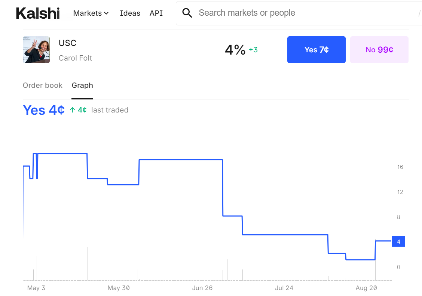The width and height of the screenshot is (422, 296).
Task: Click the Yes 4¢ last traded price
Action: pyautogui.click(x=44, y=110)
